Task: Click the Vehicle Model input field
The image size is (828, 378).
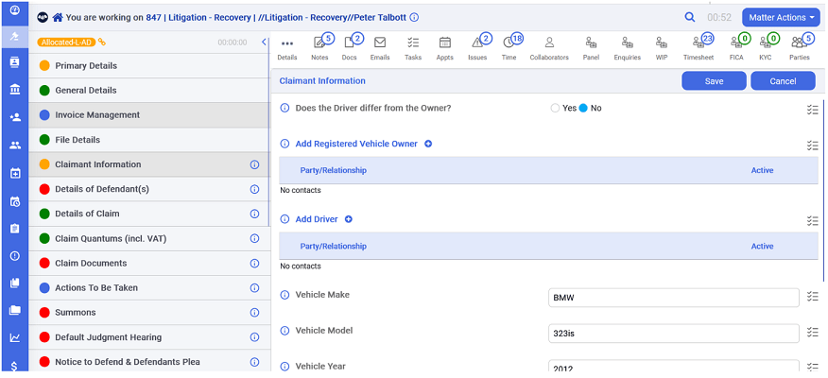Action: 674,334
